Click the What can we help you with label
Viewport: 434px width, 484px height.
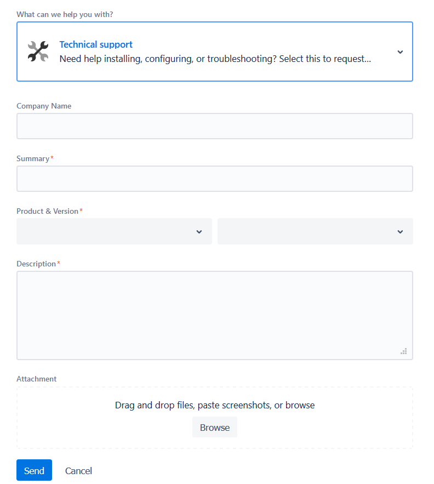(64, 14)
